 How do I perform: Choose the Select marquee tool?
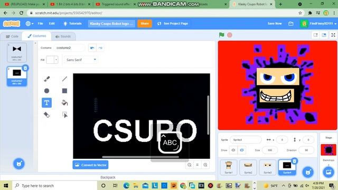(64, 115)
